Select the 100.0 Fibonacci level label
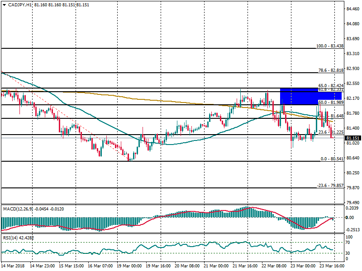Viewport: 362px width, 271px height. 329,46
